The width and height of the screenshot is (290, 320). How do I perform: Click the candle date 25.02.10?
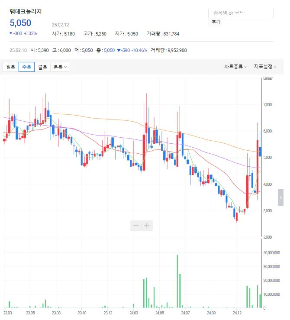(18, 50)
